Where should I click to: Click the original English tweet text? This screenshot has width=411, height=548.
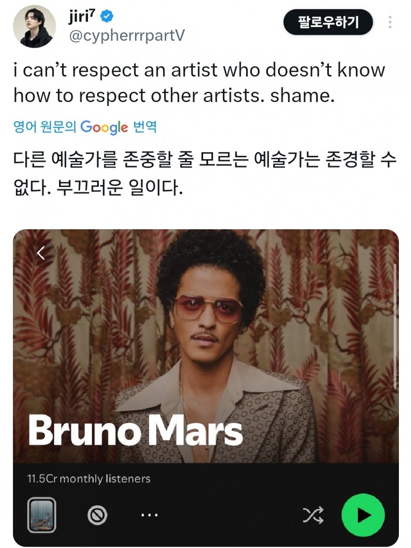199,83
